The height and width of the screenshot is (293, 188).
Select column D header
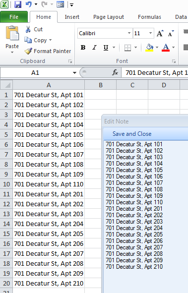pyautogui.click(x=164, y=85)
